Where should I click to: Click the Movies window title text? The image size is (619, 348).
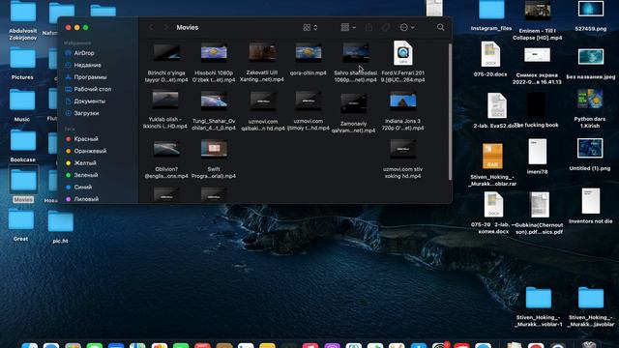[188, 27]
